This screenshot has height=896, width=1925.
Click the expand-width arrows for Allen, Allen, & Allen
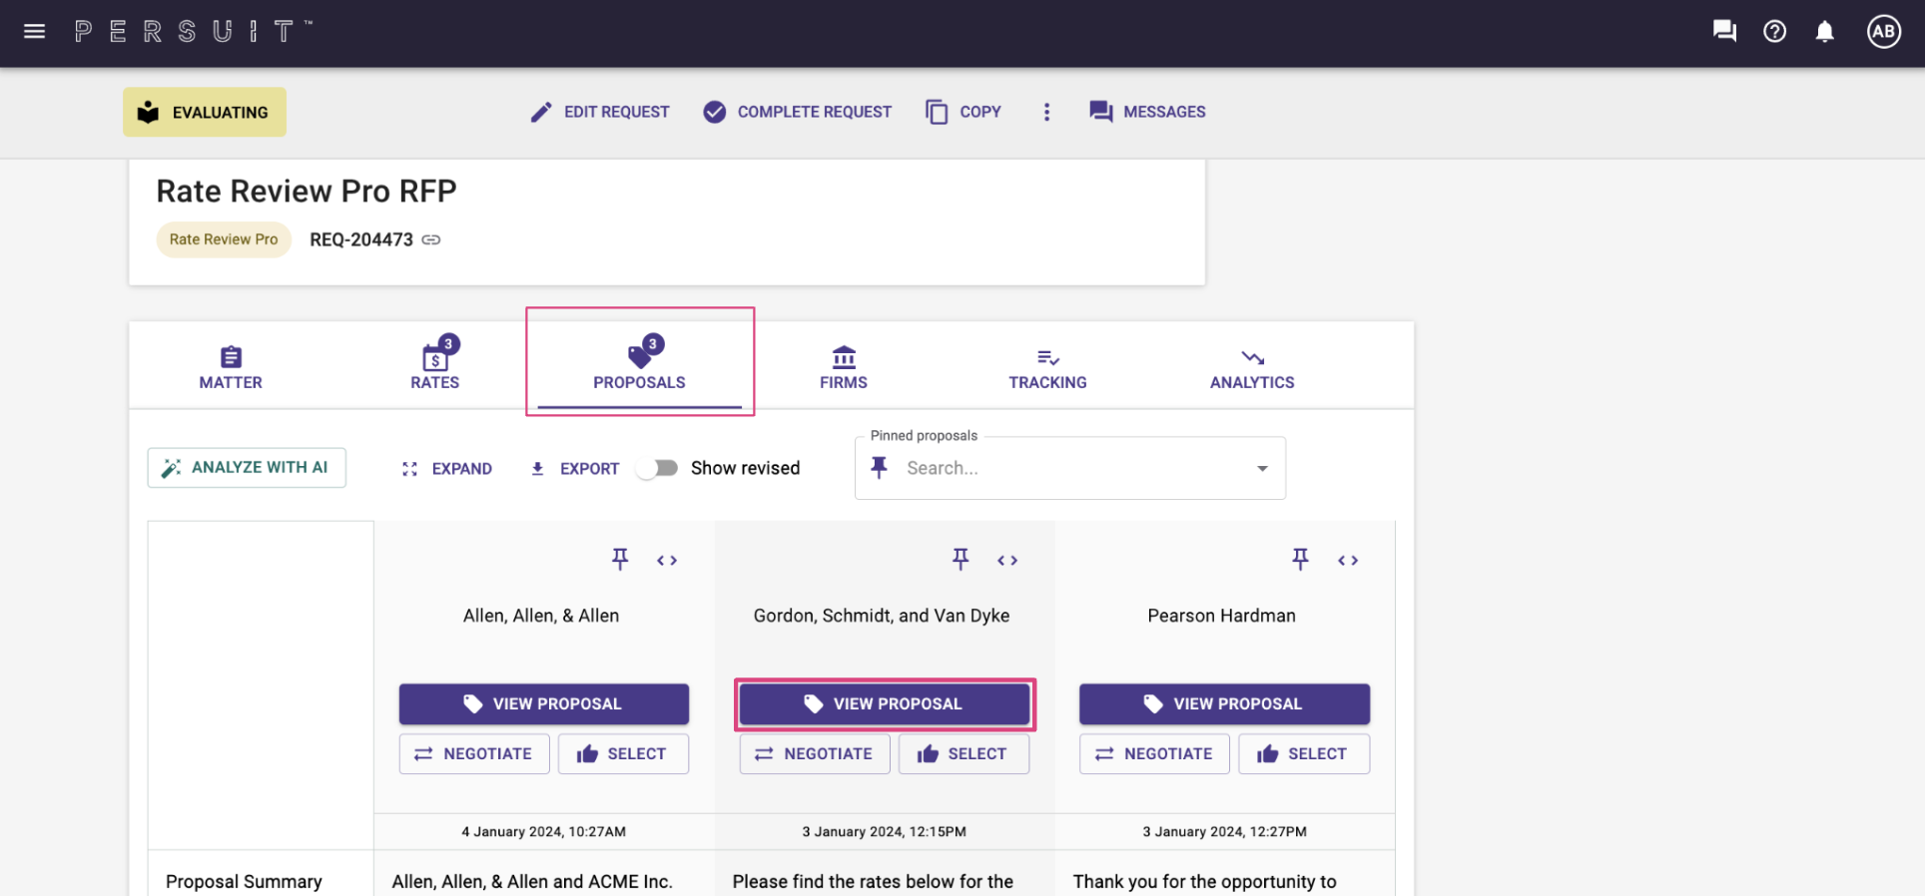(667, 561)
